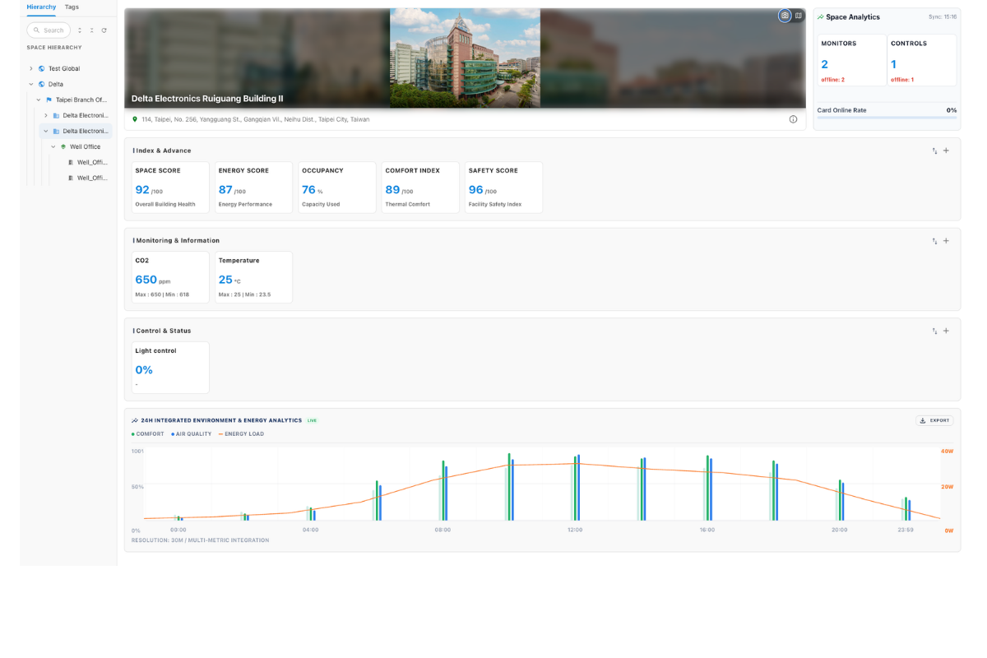This screenshot has height=658, width=987.
Task: Collapse the Well Office node
Action: tap(53, 146)
